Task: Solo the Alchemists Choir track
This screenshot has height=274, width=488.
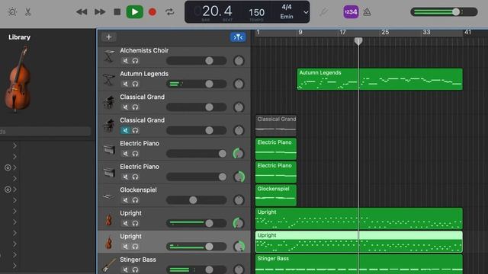Action: coord(135,61)
